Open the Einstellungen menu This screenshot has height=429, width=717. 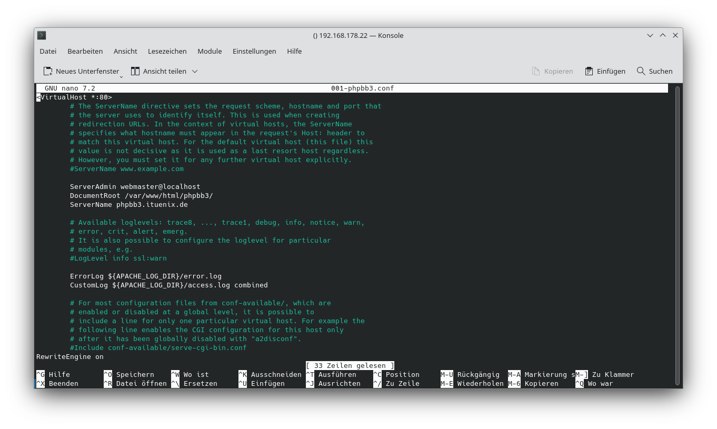coord(254,51)
